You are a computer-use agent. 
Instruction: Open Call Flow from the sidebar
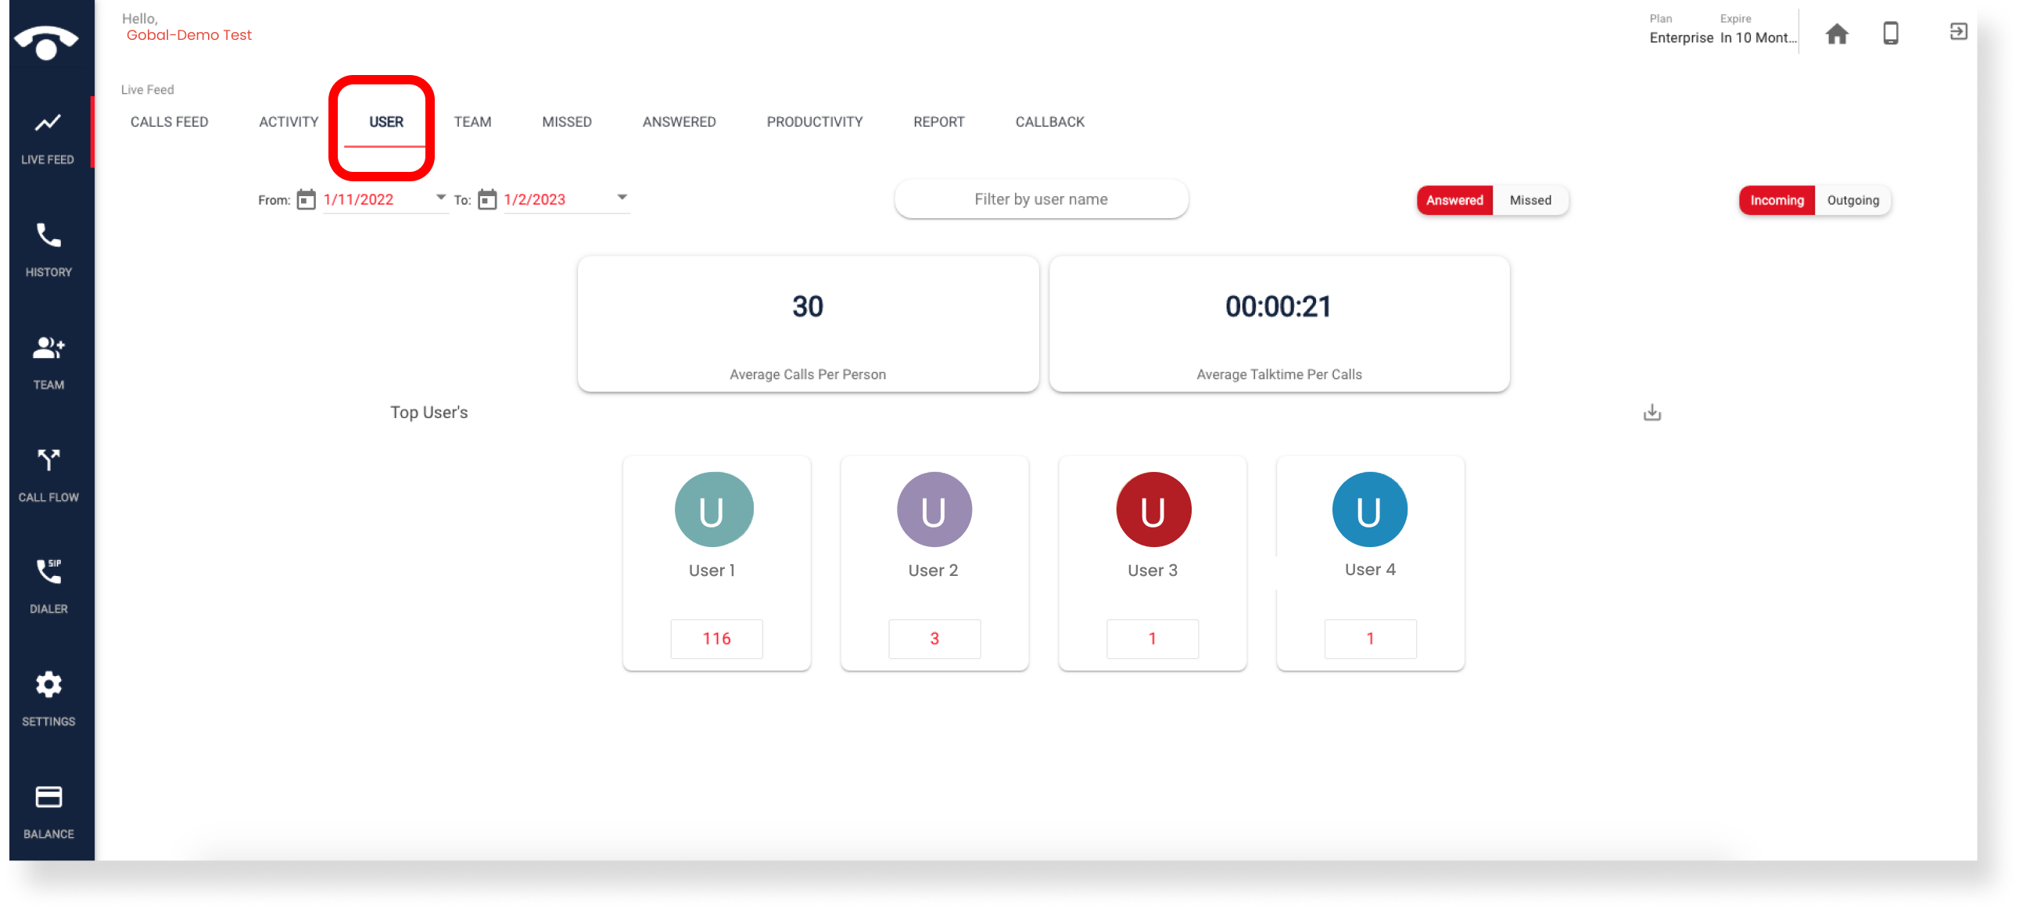tap(48, 460)
